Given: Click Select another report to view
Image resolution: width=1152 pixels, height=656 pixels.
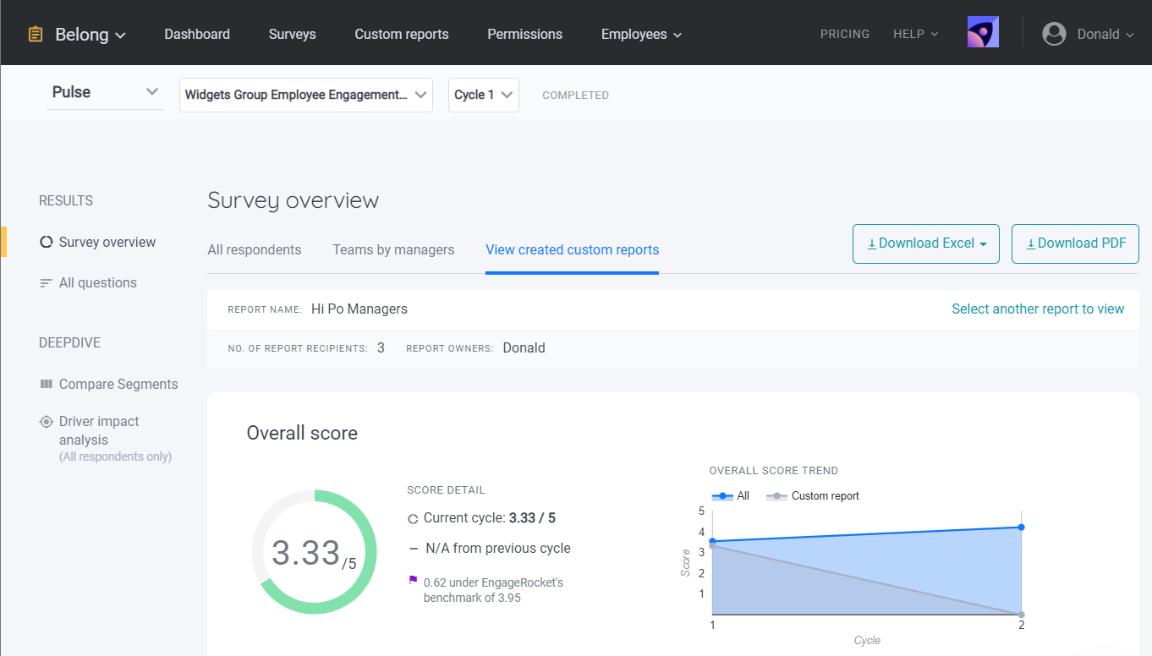Looking at the screenshot, I should [1038, 309].
